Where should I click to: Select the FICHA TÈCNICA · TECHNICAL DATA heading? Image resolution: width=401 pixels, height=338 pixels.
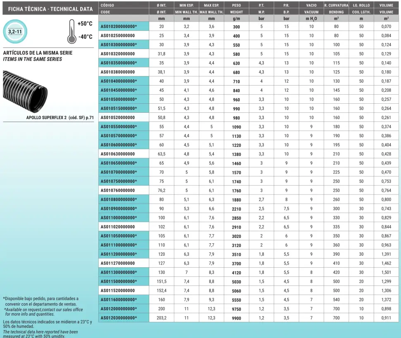coord(45,9)
